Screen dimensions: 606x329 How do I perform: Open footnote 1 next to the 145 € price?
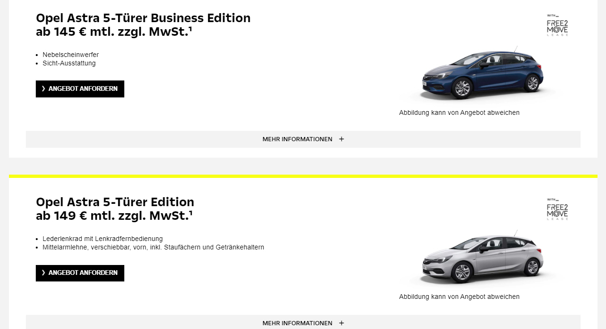tap(190, 29)
